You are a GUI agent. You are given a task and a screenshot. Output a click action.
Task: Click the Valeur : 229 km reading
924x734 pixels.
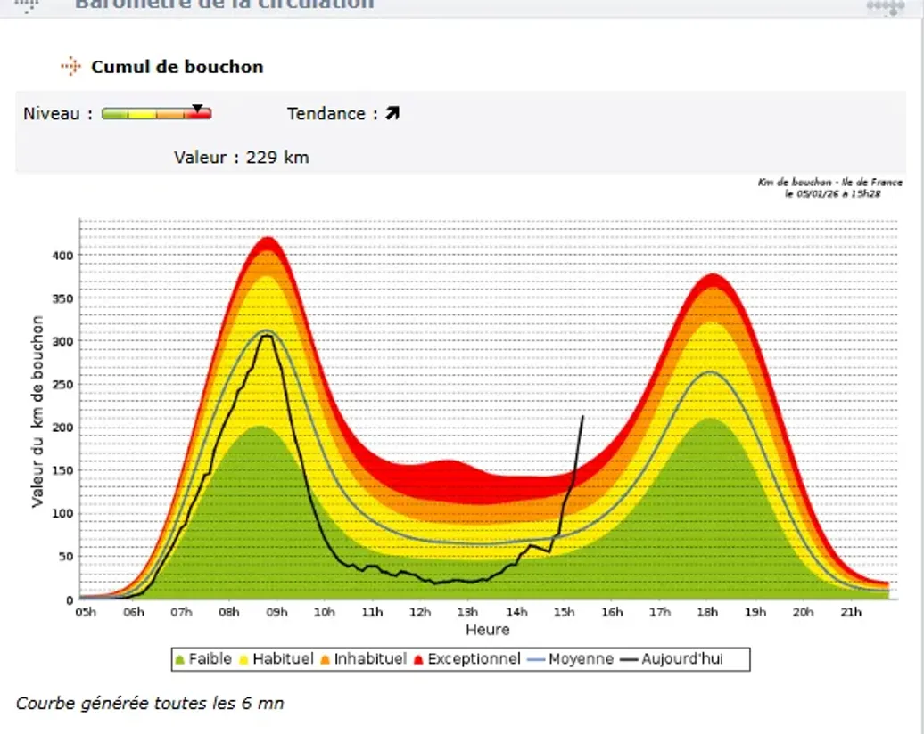[242, 158]
